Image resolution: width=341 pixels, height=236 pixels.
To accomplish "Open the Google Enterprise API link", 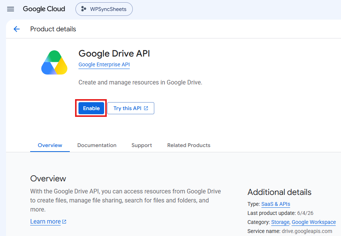I will (104, 64).
